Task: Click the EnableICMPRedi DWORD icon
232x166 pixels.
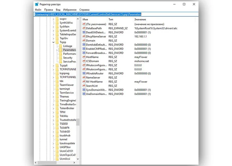Action: coord(84,49)
